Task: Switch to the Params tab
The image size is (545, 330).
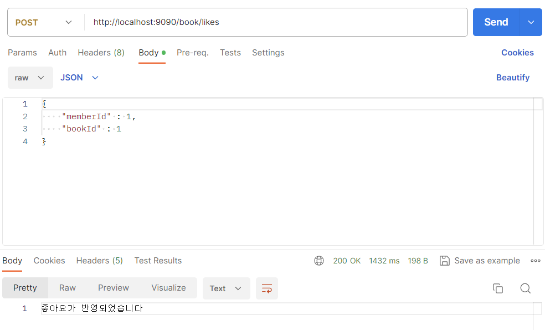Action: pos(22,53)
